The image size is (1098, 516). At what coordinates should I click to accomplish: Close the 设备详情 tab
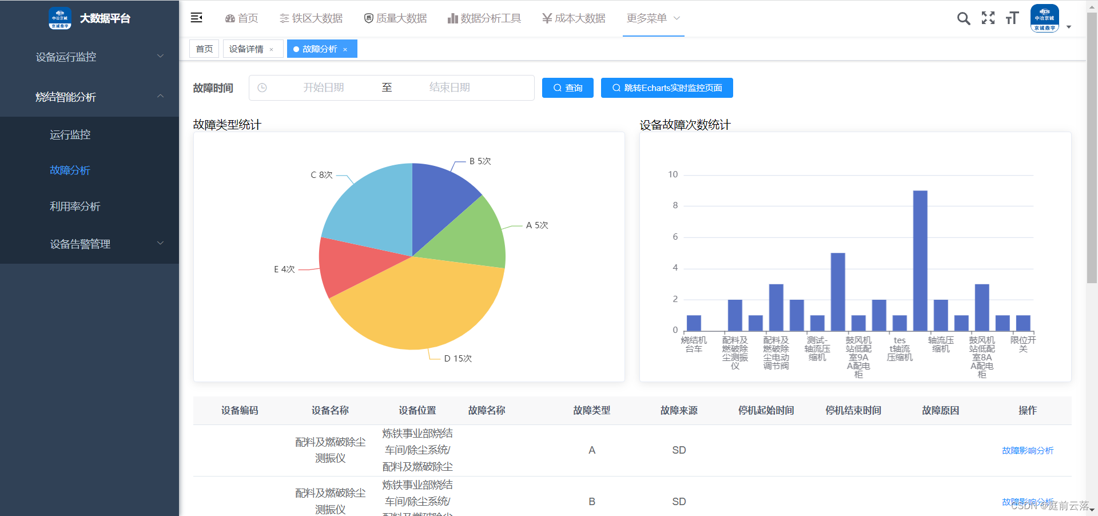[272, 50]
